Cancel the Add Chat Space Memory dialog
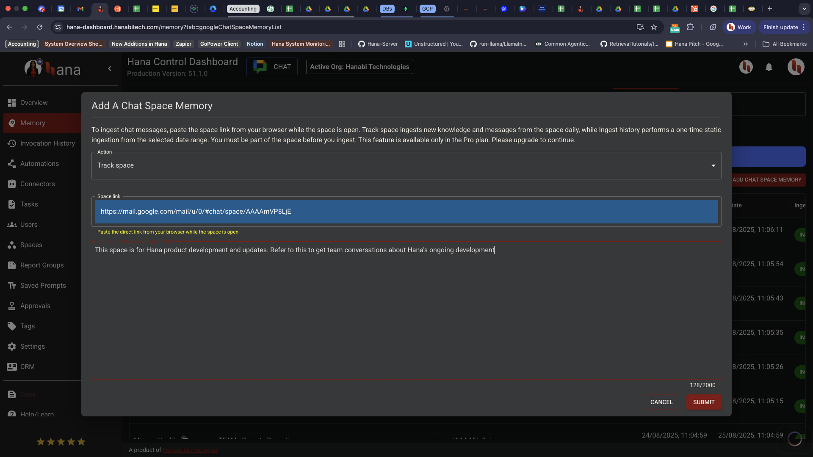Viewport: 813px width, 457px height. (661, 402)
